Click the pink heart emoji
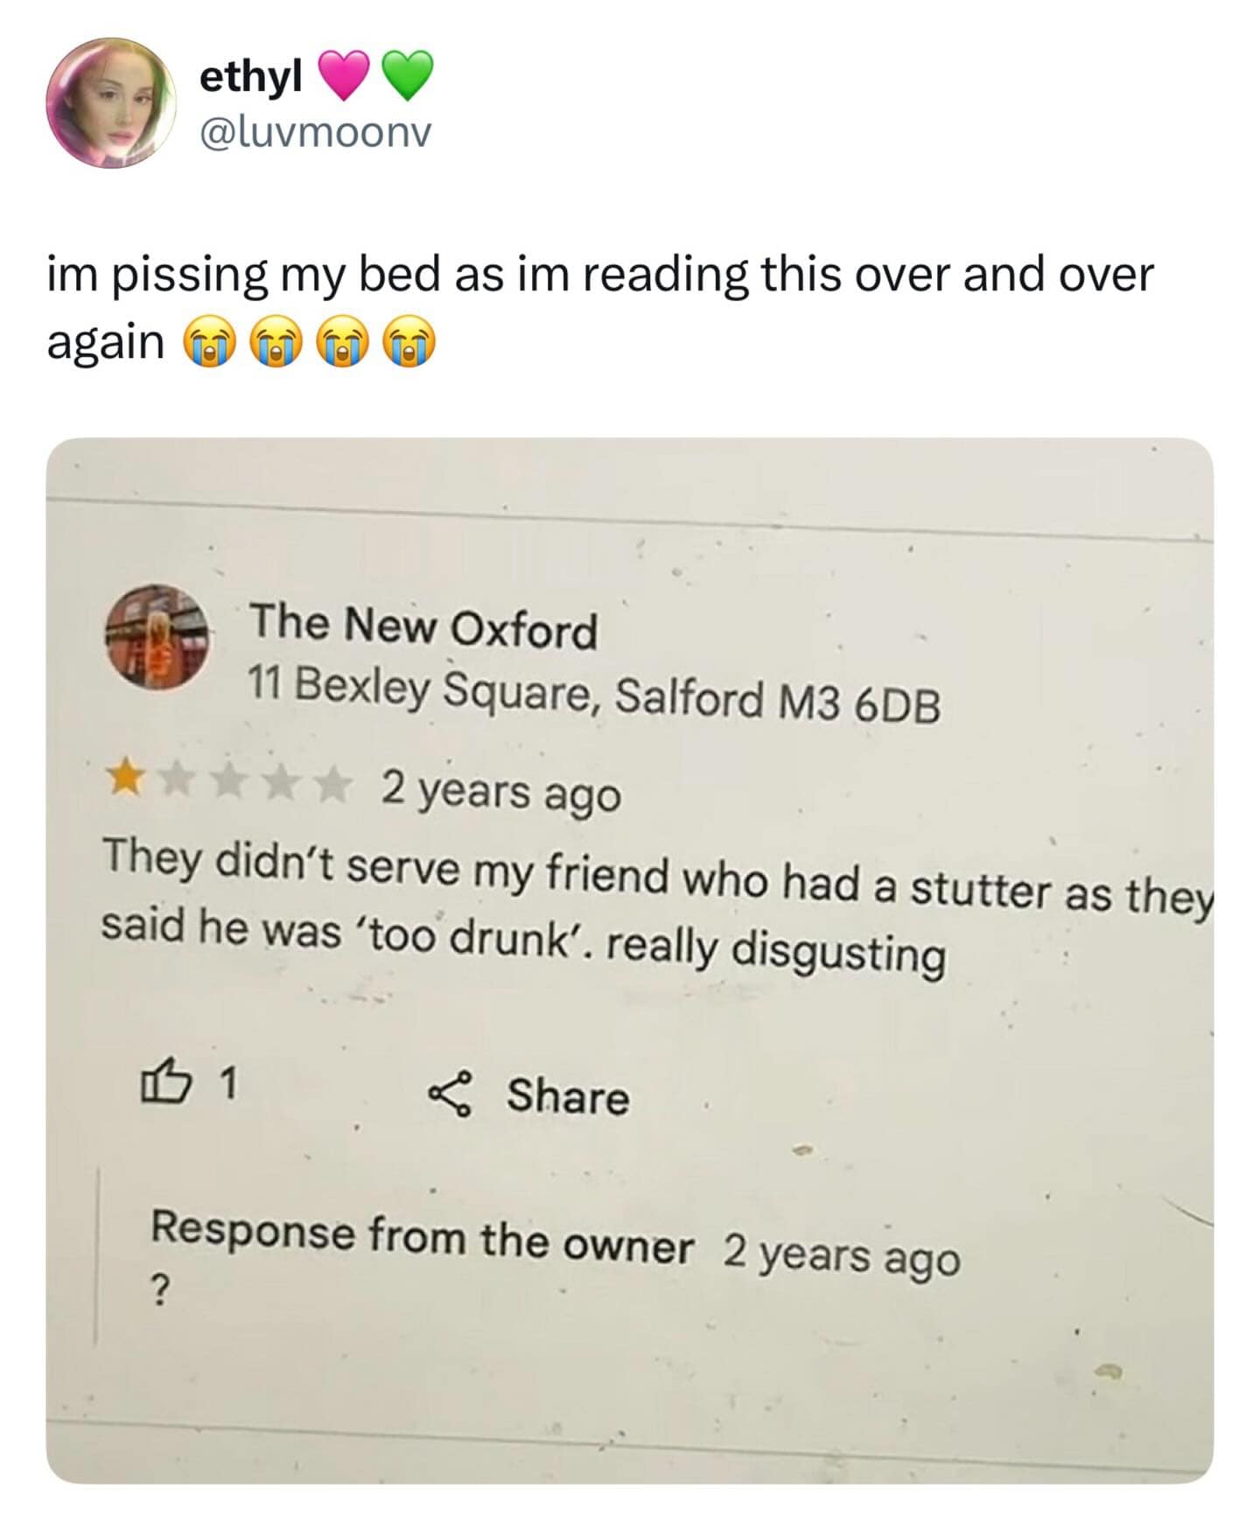The height and width of the screenshot is (1531, 1260). pyautogui.click(x=345, y=76)
